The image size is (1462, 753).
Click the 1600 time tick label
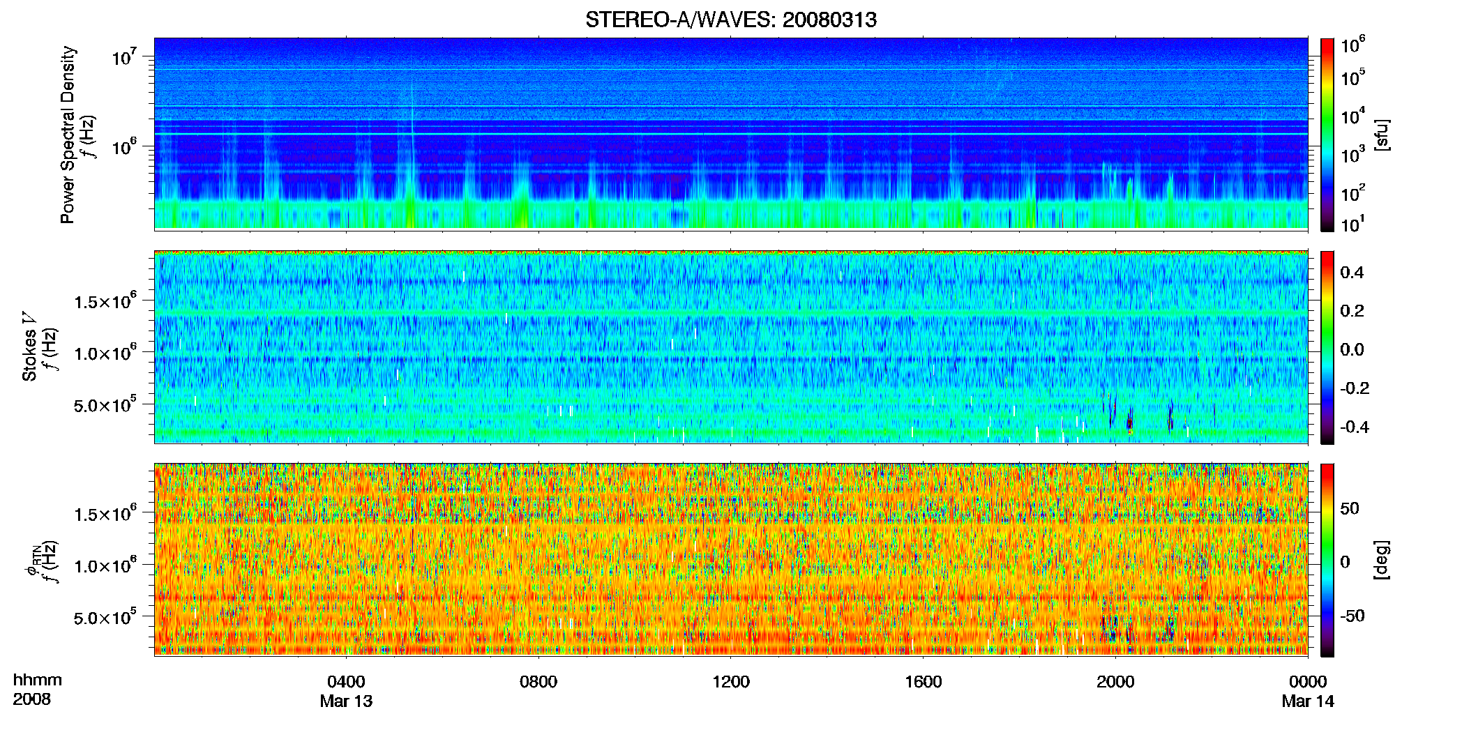click(924, 682)
